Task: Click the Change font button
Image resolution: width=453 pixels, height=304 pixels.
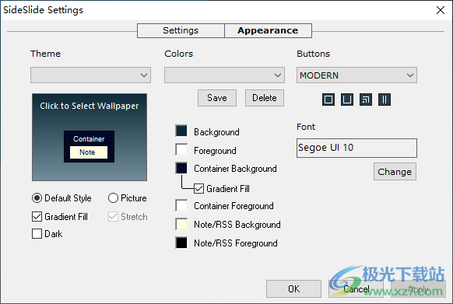Action: click(395, 172)
